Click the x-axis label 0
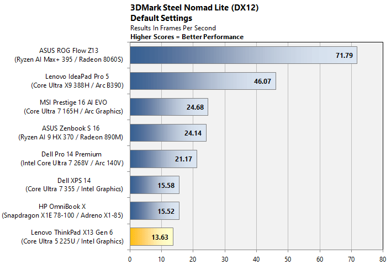This screenshot has width=391, height=265. pyautogui.click(x=130, y=259)
